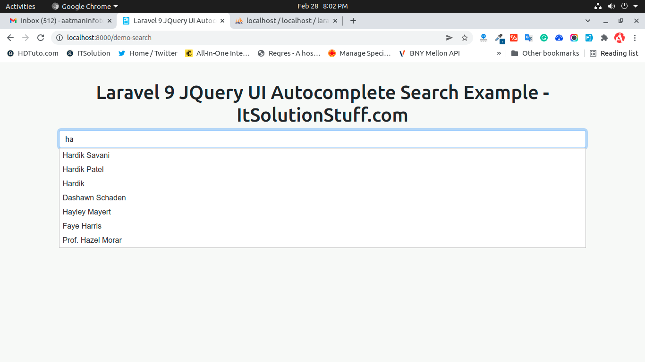Close the Gmail Inbox tab

[x=110, y=21]
